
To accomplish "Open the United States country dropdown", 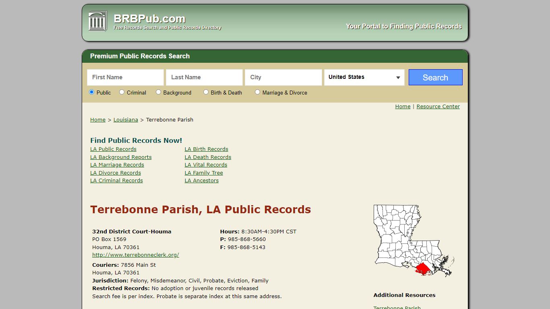I will coord(364,77).
